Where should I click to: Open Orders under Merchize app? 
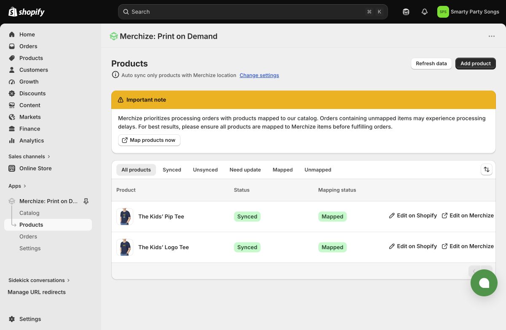point(28,237)
